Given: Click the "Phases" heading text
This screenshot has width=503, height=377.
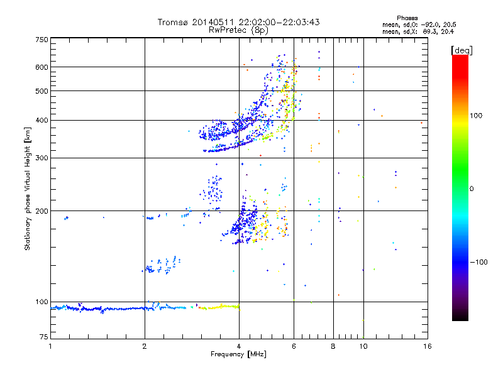Looking at the screenshot, I should tap(407, 18).
